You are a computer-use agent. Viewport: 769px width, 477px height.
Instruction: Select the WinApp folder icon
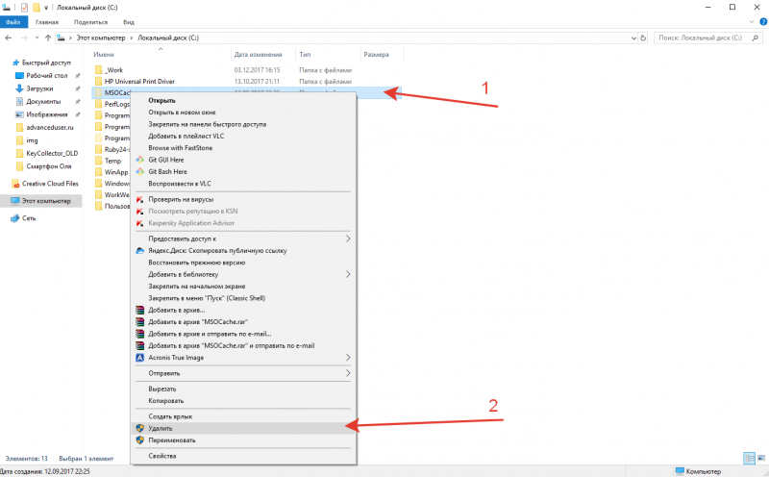[x=99, y=172]
